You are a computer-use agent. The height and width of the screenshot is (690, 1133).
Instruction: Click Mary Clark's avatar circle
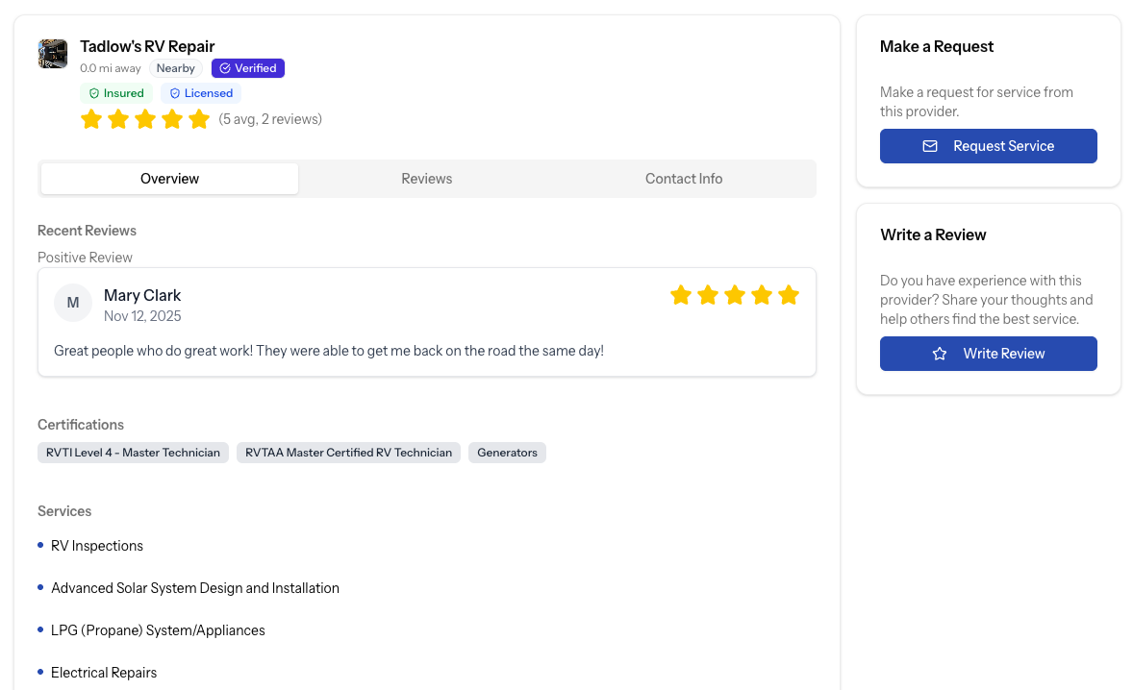(73, 303)
